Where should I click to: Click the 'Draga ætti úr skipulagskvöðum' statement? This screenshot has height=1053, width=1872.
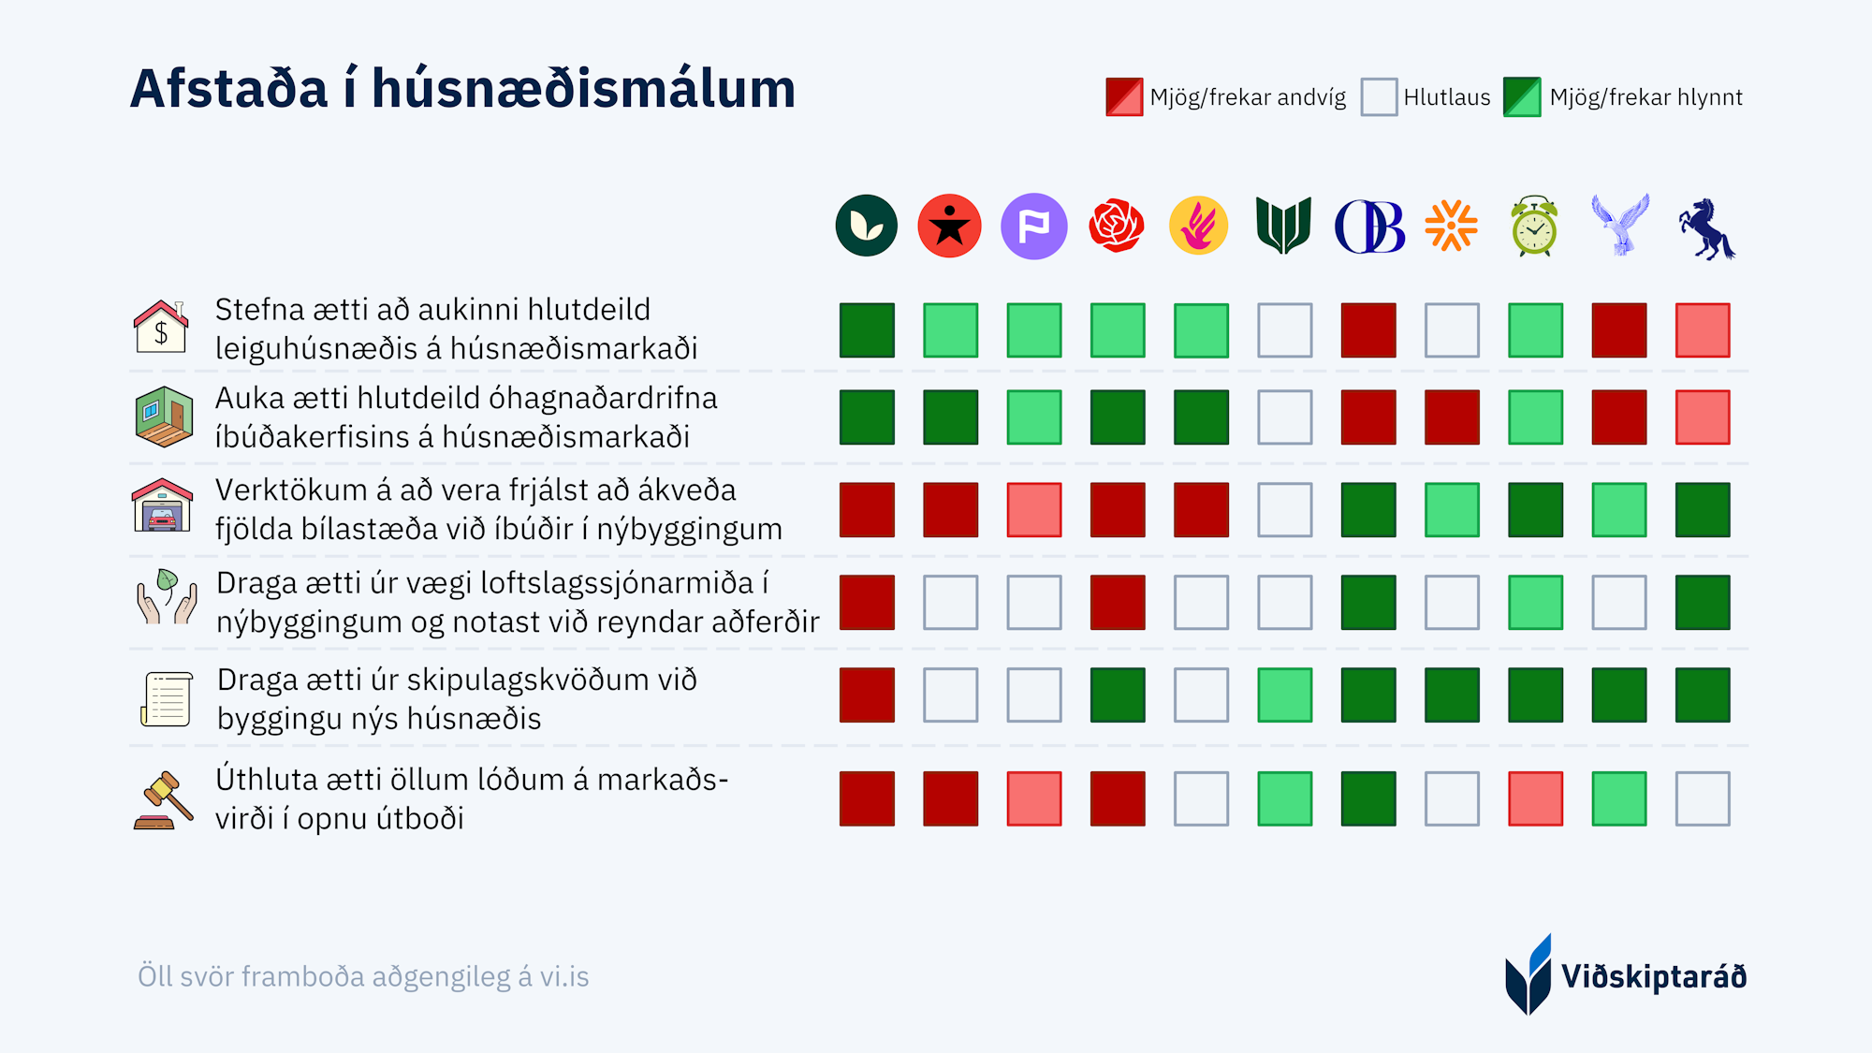[457, 698]
